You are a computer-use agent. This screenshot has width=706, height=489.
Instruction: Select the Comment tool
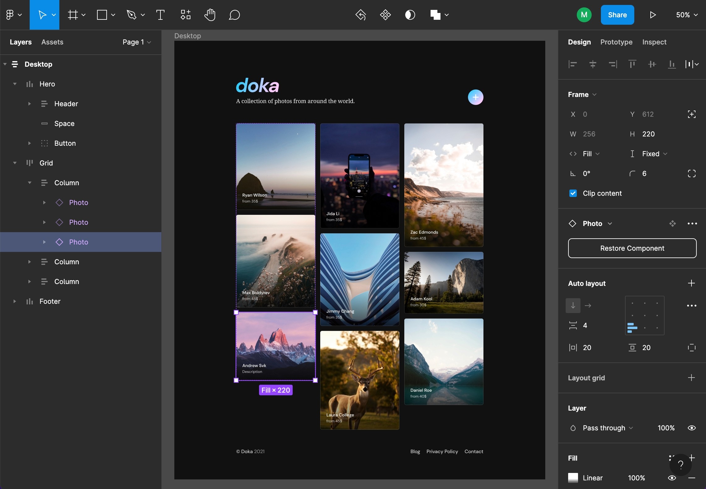coord(234,15)
